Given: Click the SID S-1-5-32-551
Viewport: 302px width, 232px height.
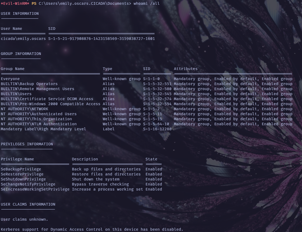Looking at the screenshot, I should 157,84.
